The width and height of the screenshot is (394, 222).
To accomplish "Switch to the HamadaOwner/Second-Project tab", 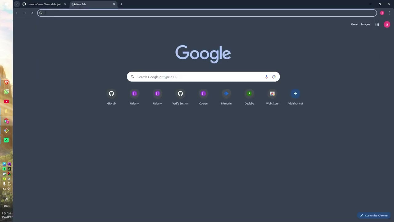I will [44, 4].
